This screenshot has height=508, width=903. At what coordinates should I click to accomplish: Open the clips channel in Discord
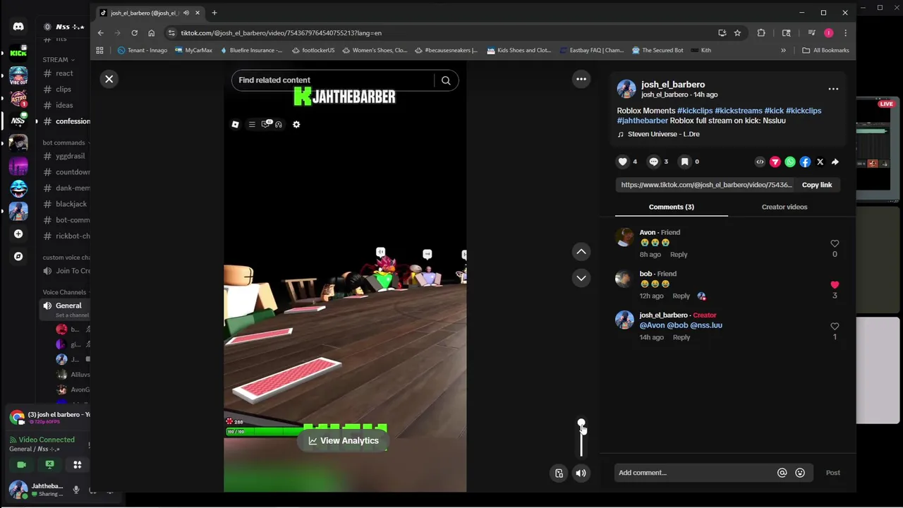click(65, 89)
